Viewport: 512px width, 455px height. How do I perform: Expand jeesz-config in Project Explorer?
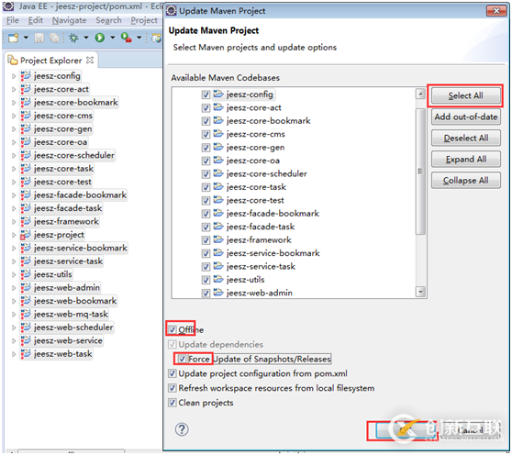tap(14, 76)
